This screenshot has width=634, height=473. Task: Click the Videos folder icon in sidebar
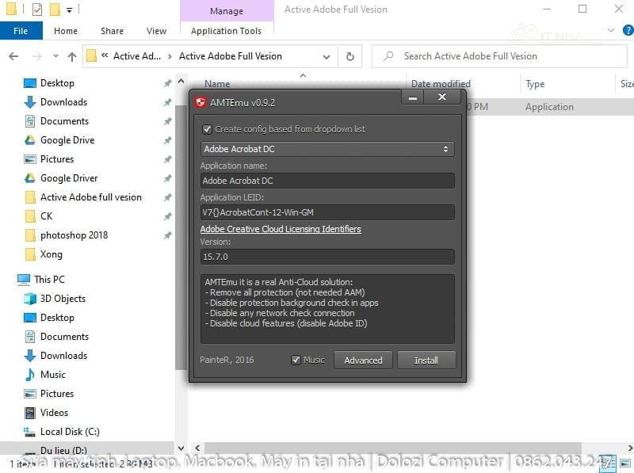[30, 413]
